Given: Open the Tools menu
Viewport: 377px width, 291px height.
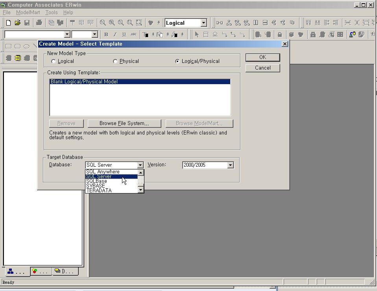Looking at the screenshot, I should click(x=52, y=13).
